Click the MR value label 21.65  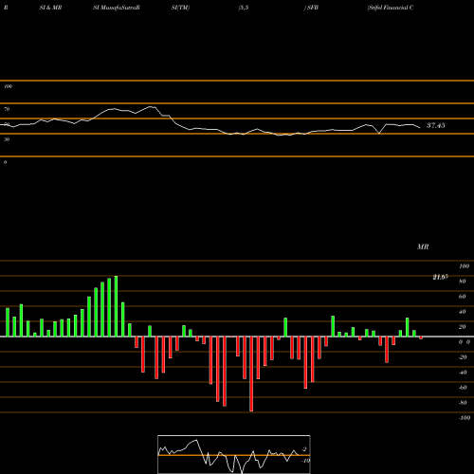[440, 277]
